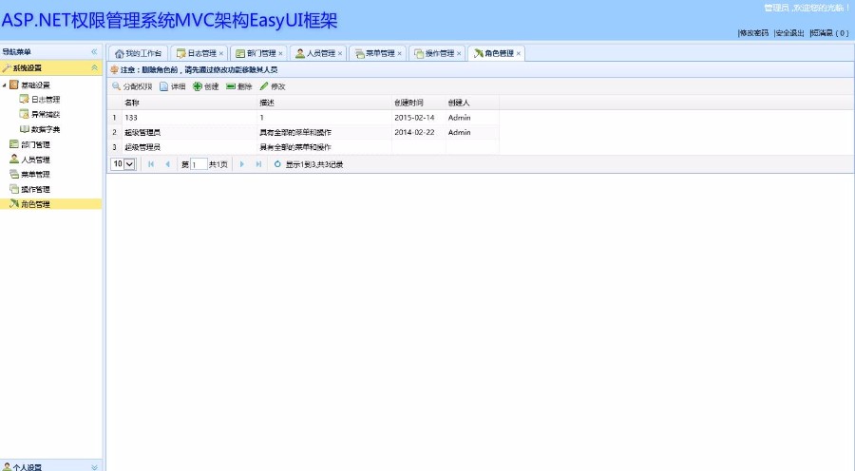Close the 角色管理 tab
The width and height of the screenshot is (855, 471).
[x=518, y=53]
